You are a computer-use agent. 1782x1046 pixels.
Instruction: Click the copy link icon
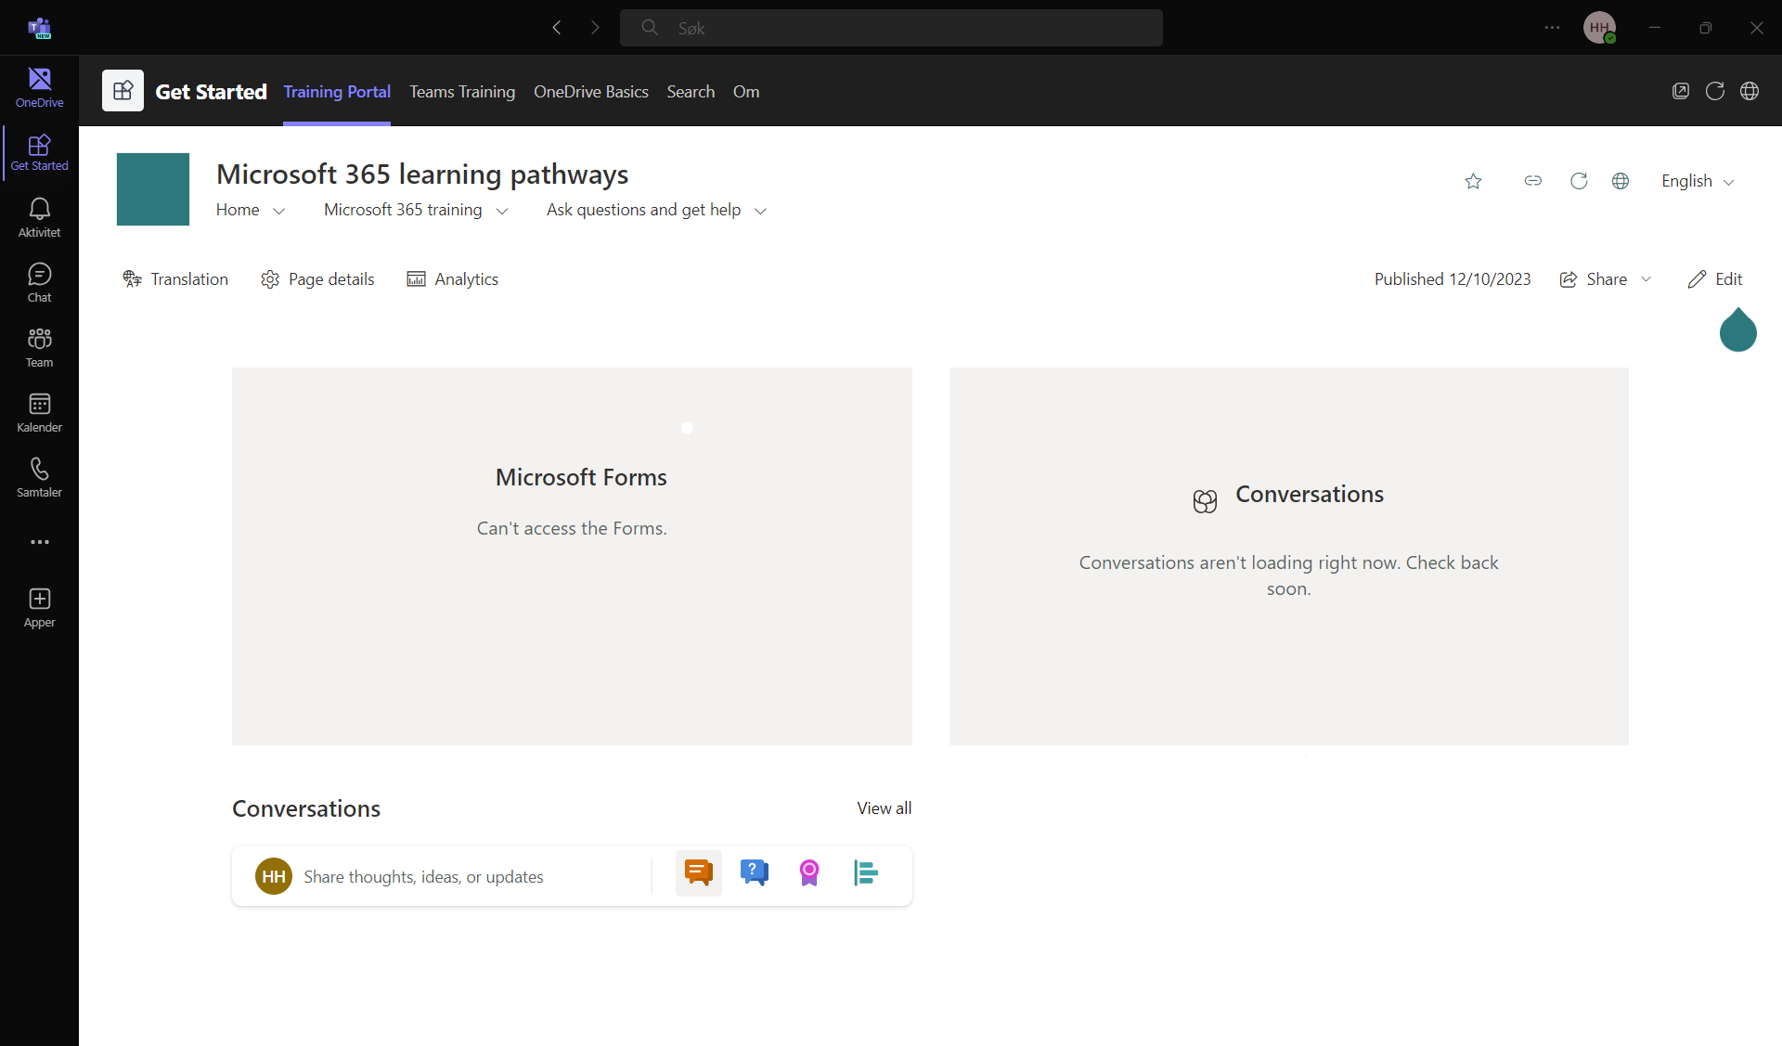[1532, 181]
